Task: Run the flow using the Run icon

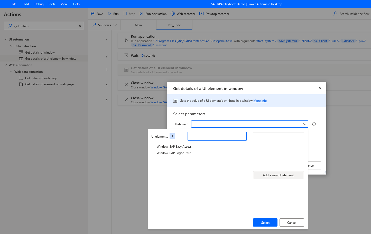Action: click(109, 14)
